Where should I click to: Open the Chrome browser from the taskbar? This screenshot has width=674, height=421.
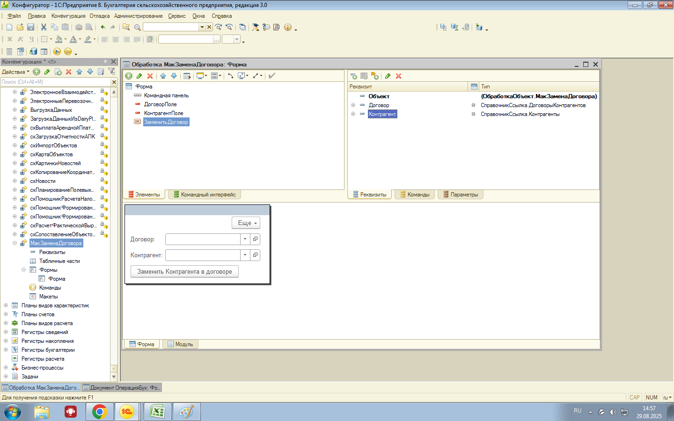coord(99,412)
